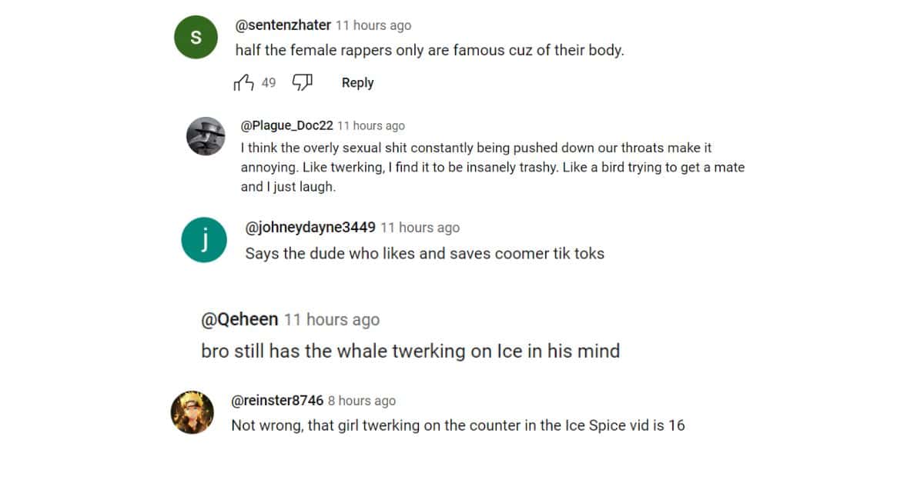Select the "whale twerking on Ice" comment text

coord(410,351)
